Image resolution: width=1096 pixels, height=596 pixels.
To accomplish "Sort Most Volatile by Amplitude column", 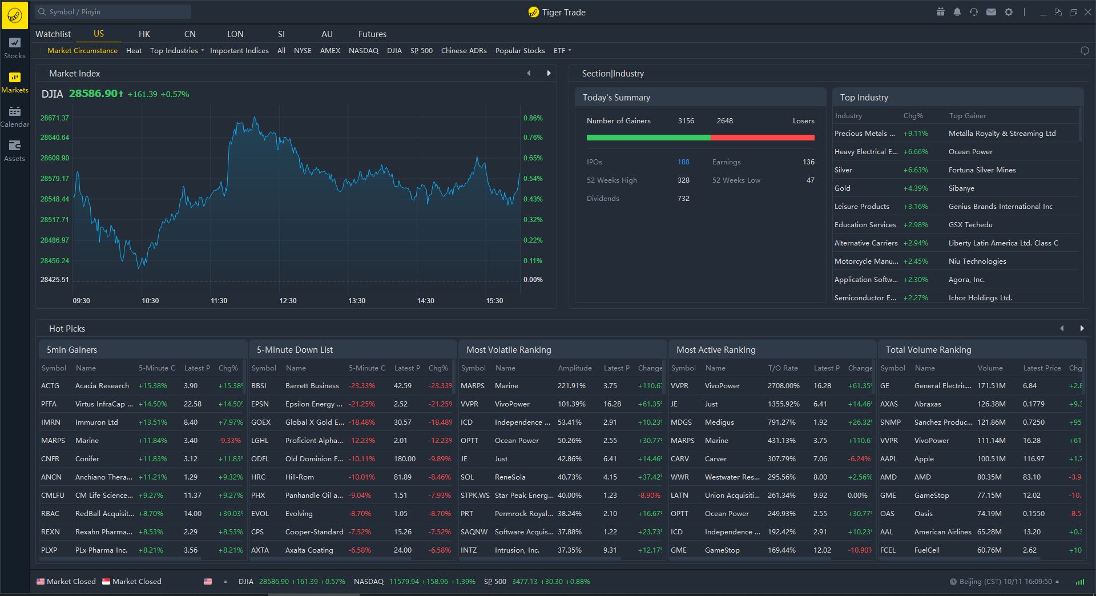I will [x=575, y=368].
